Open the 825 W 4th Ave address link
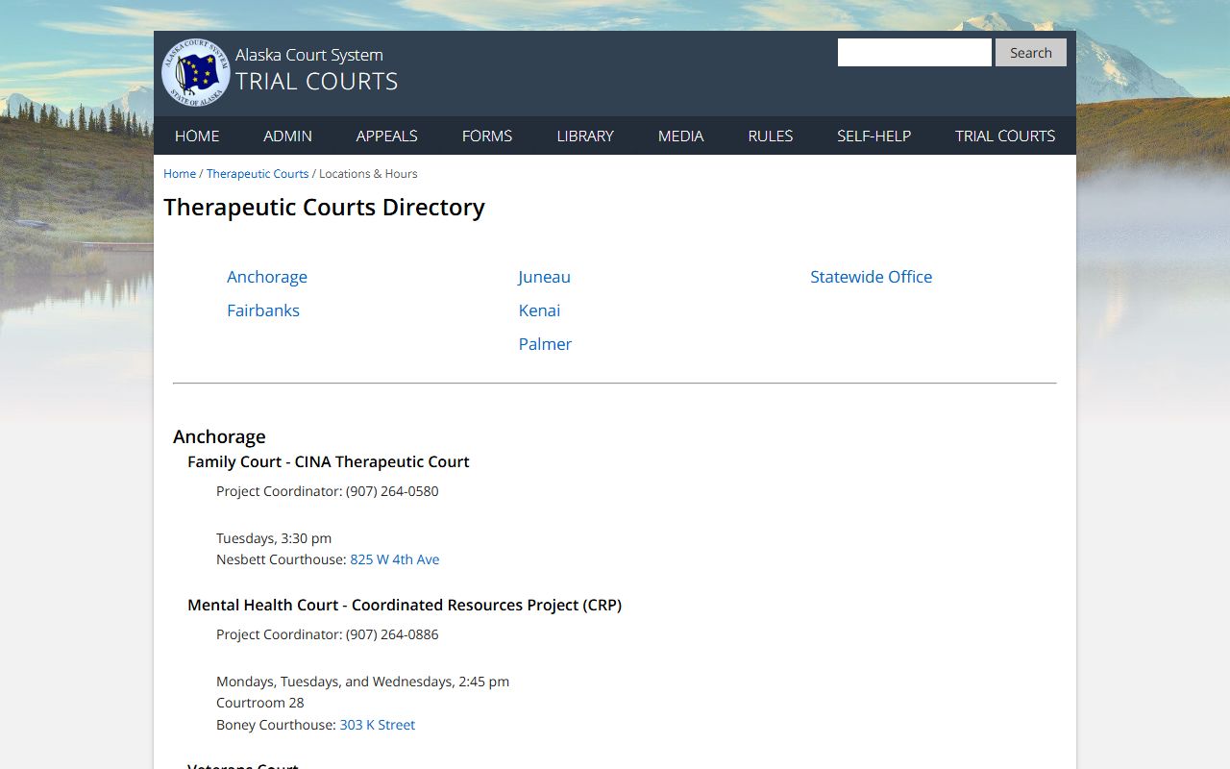This screenshot has width=1230, height=769. point(395,559)
